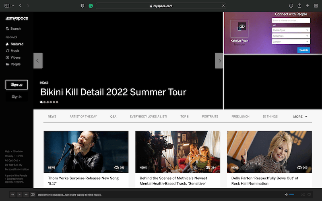Viewport: 322px width, 201px height.
Task: Open the Videos section
Action: 13,57
